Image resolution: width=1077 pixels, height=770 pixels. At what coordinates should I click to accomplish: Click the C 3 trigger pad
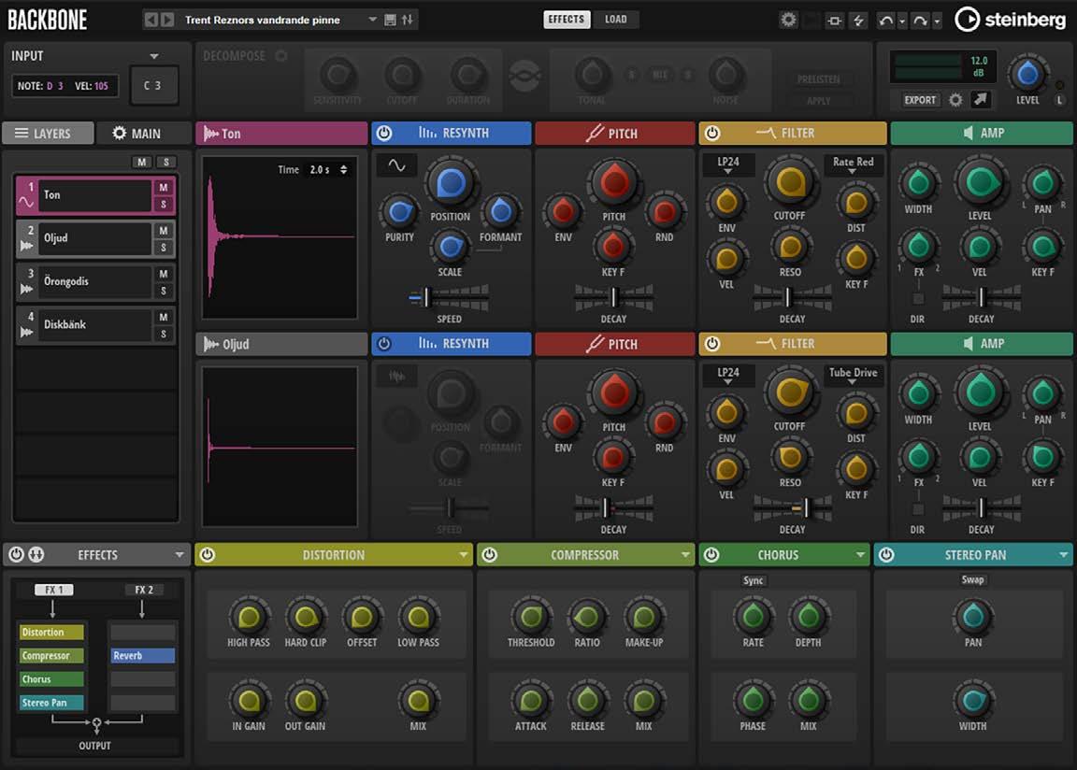[154, 86]
